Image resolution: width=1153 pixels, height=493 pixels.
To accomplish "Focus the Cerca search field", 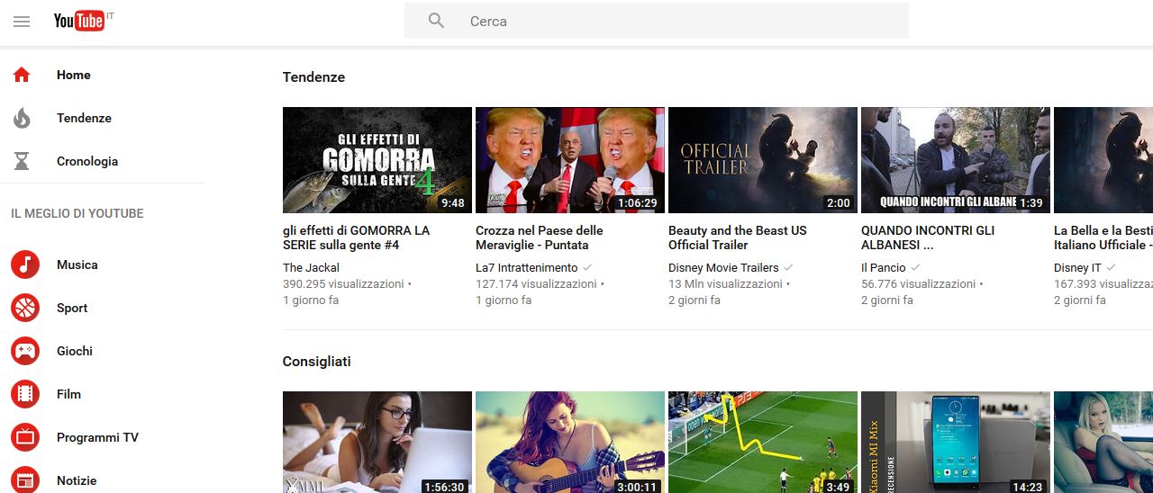I will [656, 21].
